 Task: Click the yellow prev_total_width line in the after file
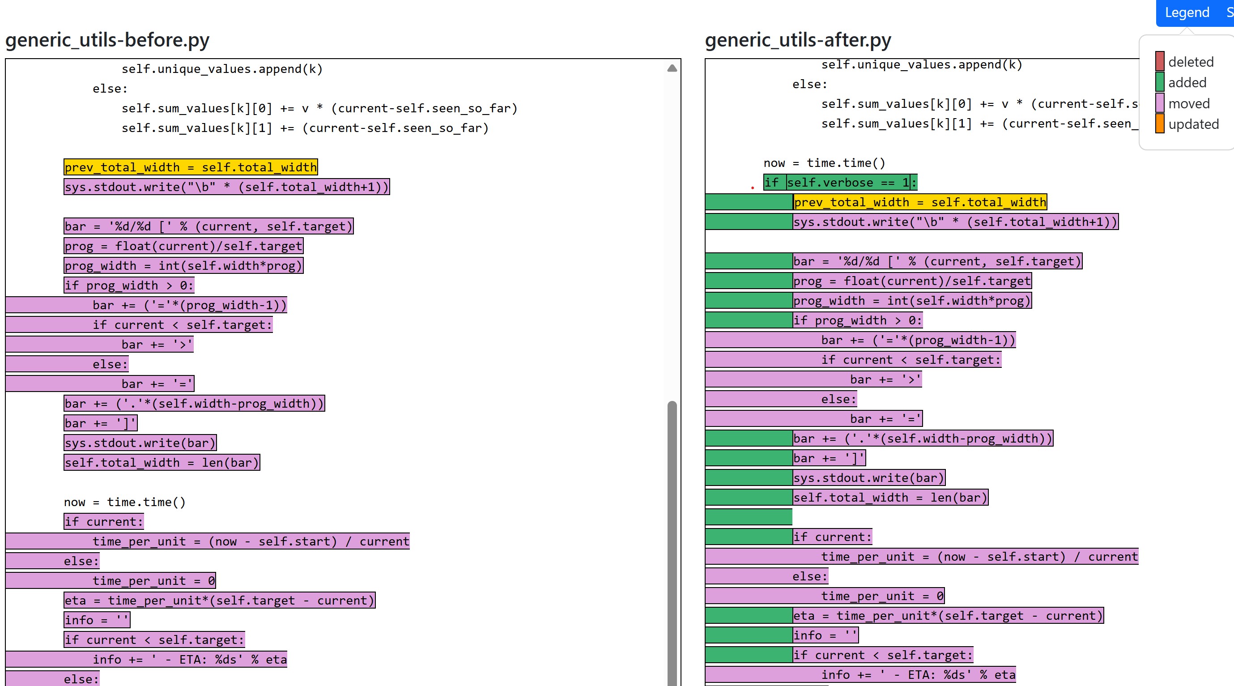919,202
